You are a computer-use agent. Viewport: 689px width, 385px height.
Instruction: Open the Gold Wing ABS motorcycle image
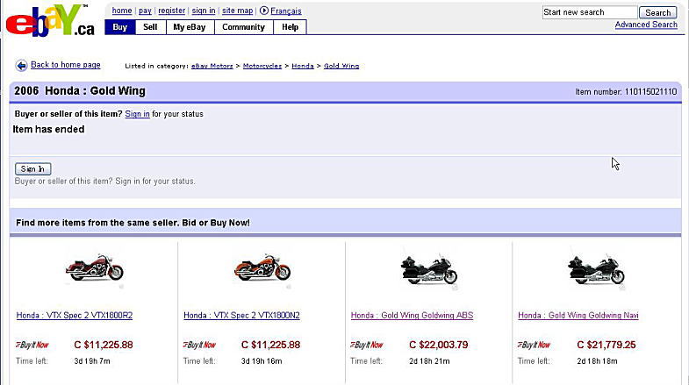pyautogui.click(x=428, y=267)
